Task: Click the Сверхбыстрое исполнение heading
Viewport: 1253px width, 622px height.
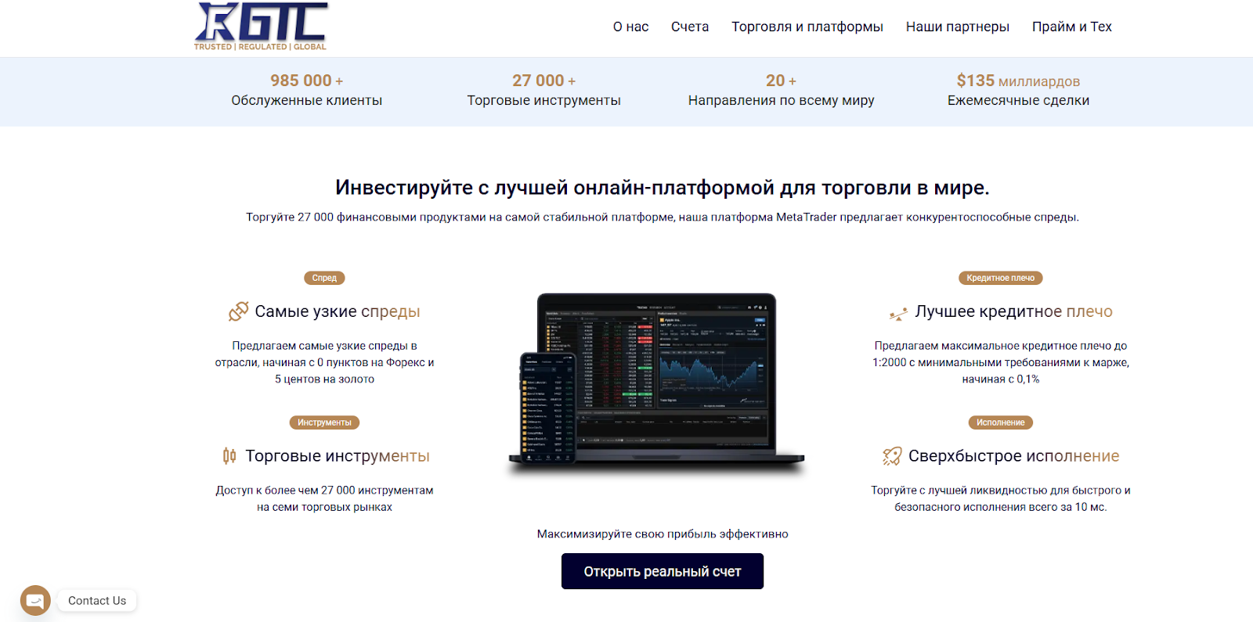Action: point(1014,456)
